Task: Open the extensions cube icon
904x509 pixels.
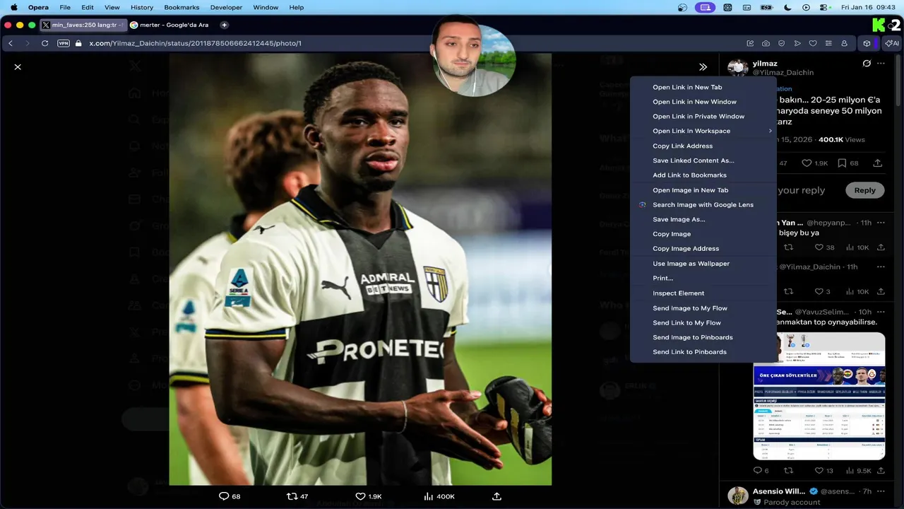Action: tap(867, 43)
